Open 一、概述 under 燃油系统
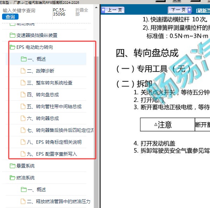Screen dimensions: 210x208 click(37, 190)
